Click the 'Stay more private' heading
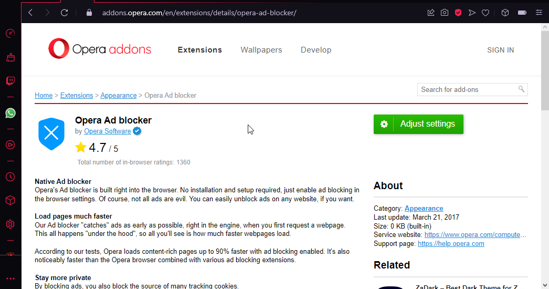Viewport: 549px width, 289px height. point(63,278)
